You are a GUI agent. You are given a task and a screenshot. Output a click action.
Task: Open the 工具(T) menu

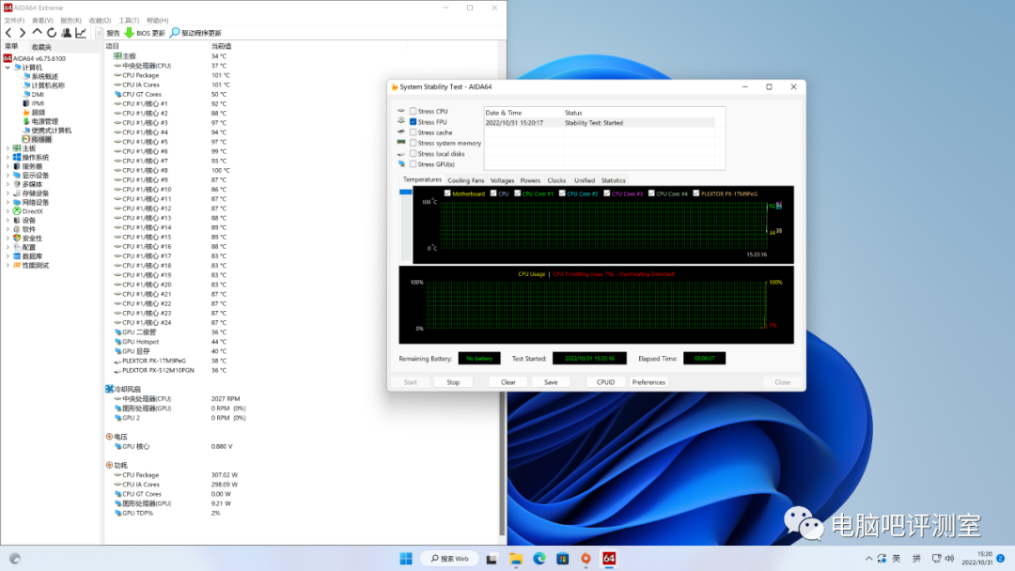point(129,21)
